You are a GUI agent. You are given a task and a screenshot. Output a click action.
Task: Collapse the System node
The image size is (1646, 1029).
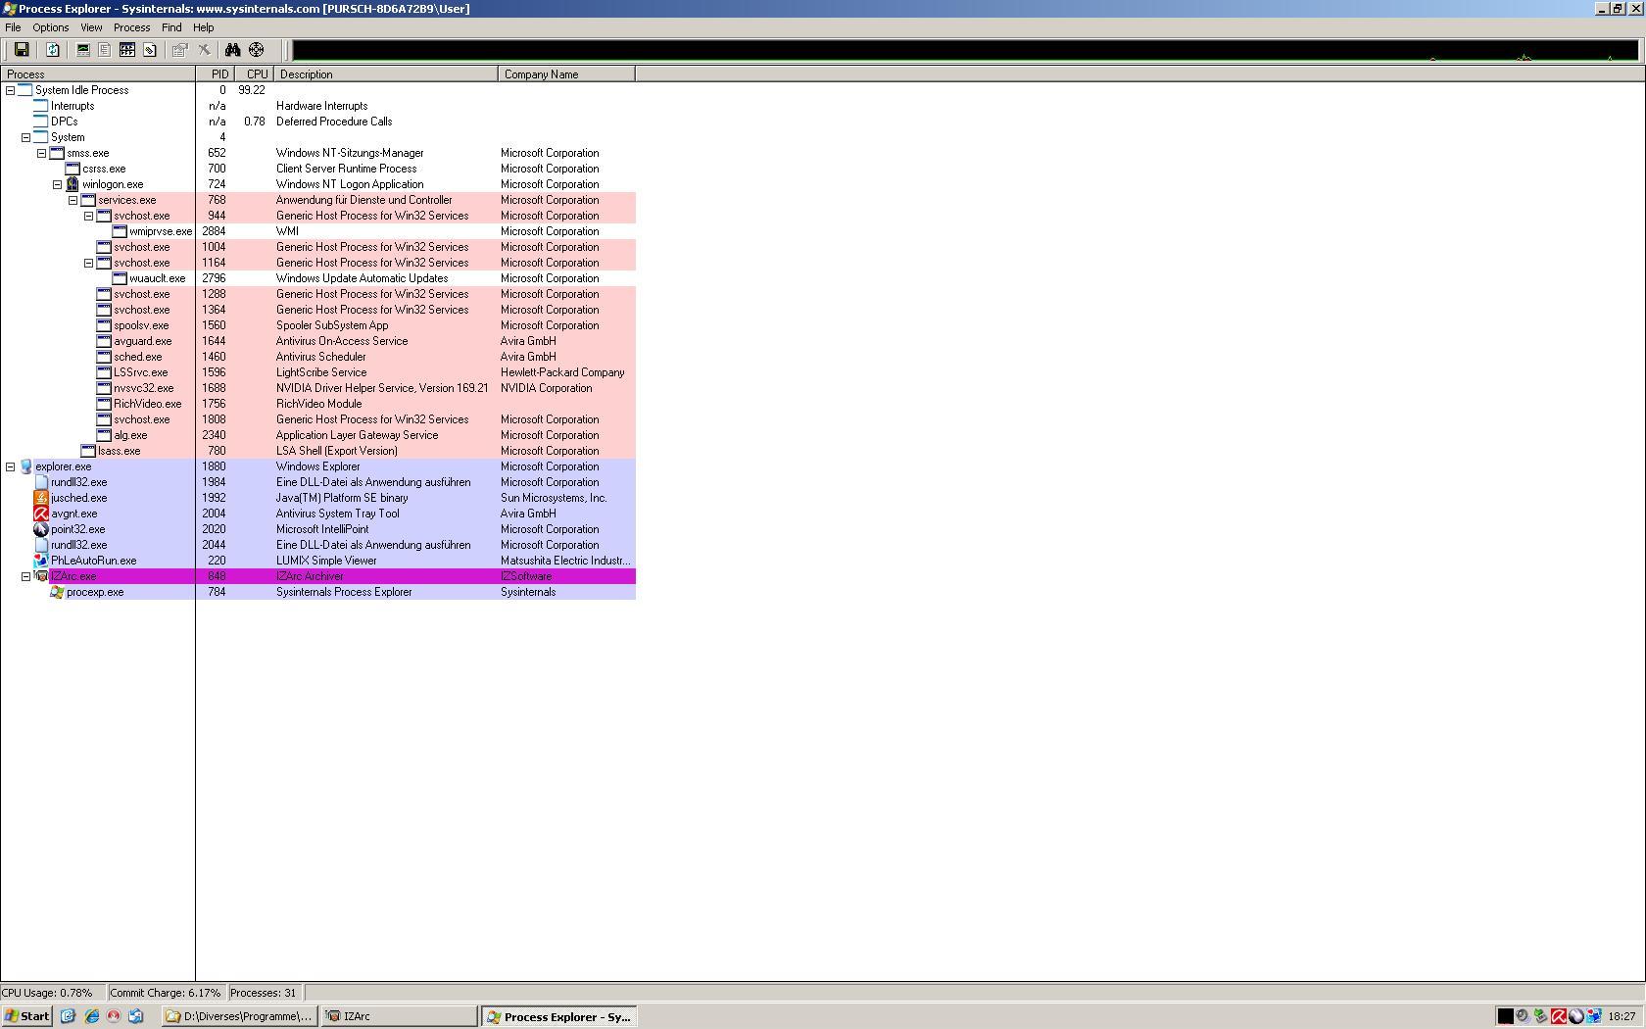pos(25,137)
